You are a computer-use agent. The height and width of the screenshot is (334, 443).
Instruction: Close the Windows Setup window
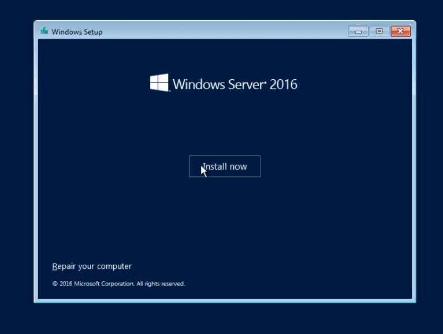click(x=400, y=31)
